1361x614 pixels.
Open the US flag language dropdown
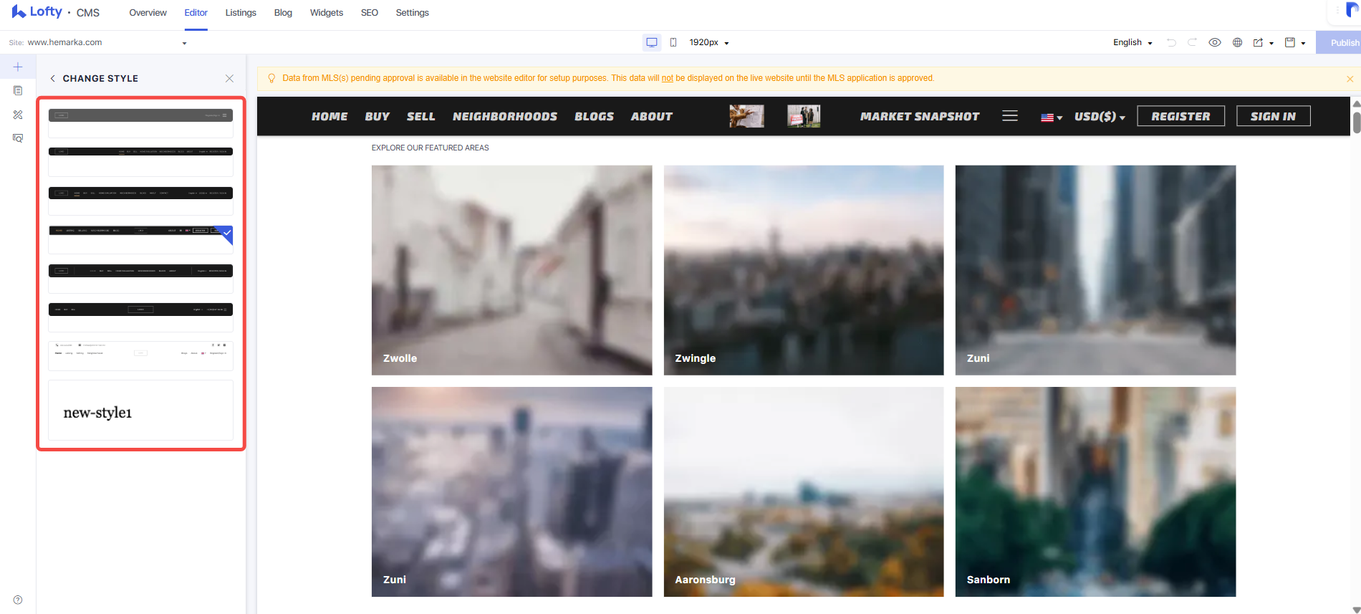[1052, 117]
